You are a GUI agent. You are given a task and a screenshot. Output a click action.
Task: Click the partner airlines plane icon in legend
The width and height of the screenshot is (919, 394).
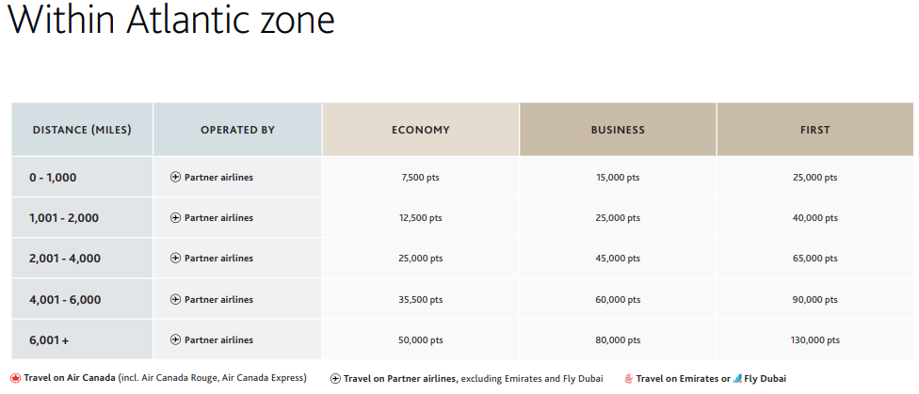click(x=335, y=379)
